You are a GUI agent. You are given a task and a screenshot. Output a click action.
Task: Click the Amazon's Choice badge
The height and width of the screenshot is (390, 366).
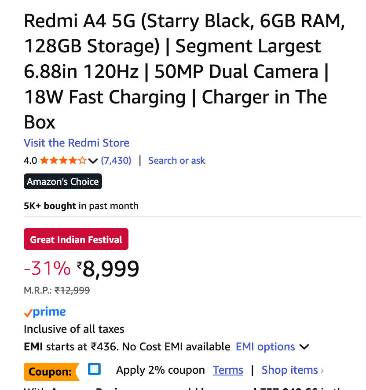tap(63, 181)
